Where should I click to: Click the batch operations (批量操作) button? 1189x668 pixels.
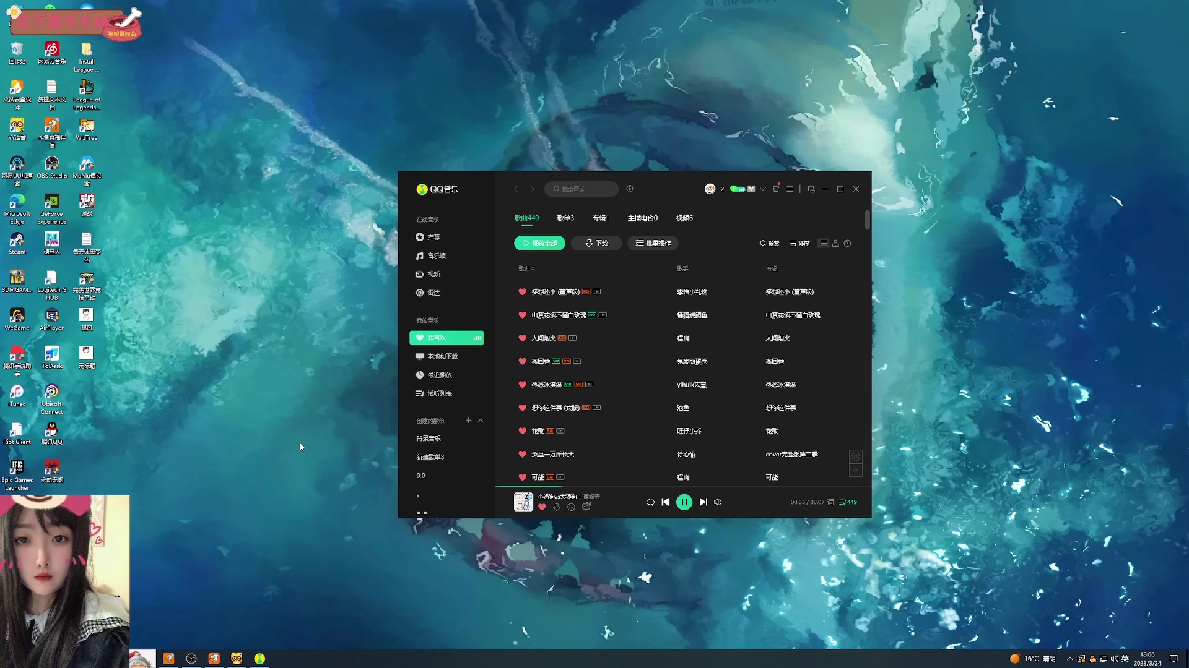tap(653, 244)
